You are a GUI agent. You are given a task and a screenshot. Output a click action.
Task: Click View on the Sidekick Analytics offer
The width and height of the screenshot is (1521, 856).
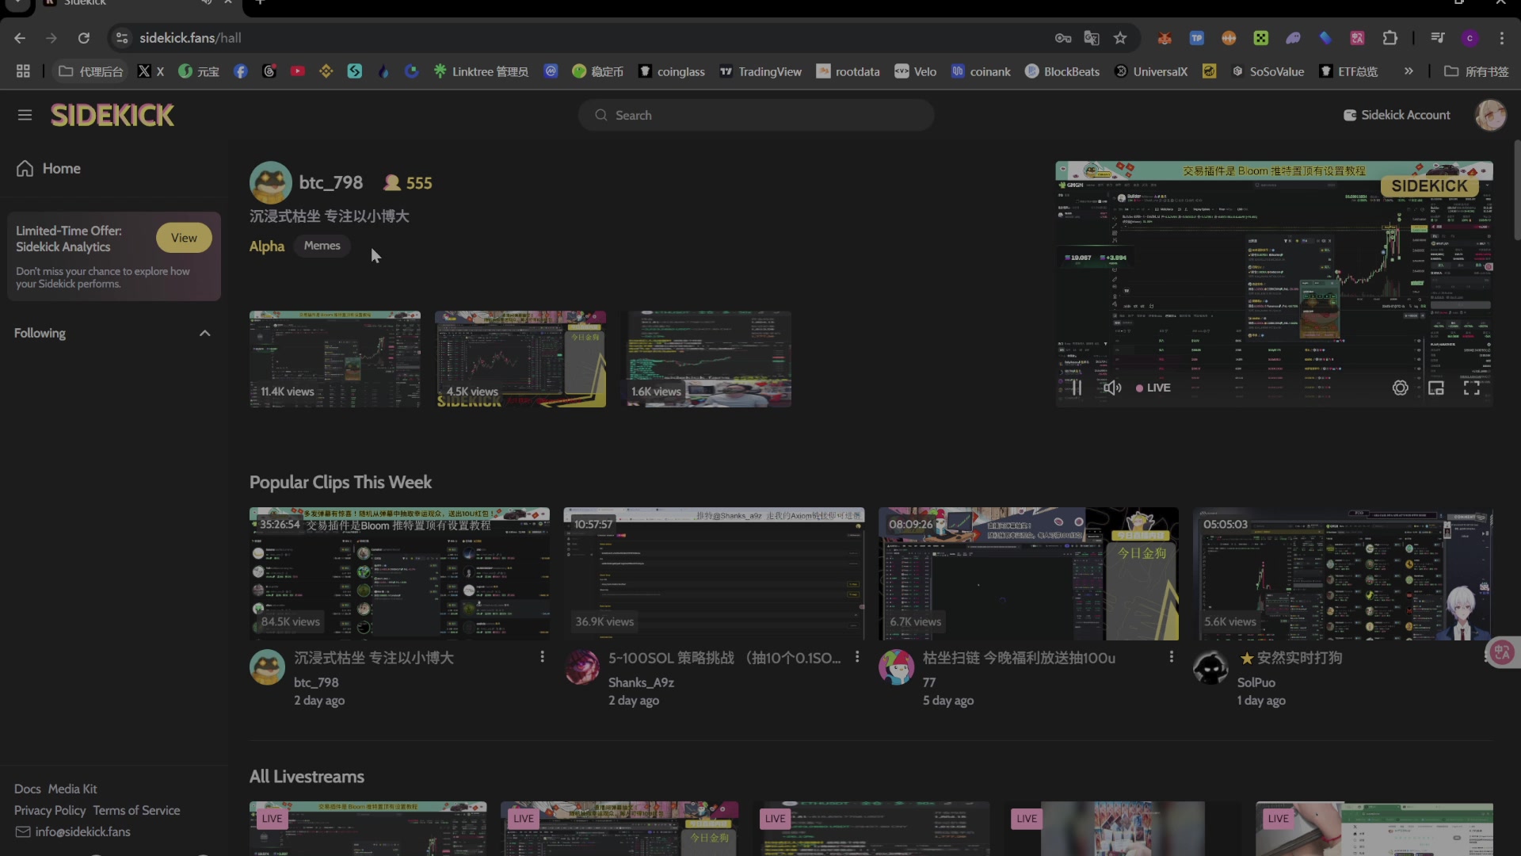pos(184,238)
